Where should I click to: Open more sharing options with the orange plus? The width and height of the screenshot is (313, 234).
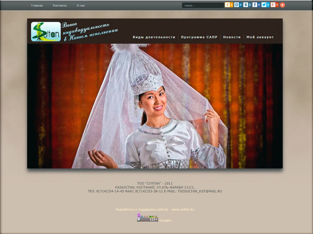(x=282, y=5)
